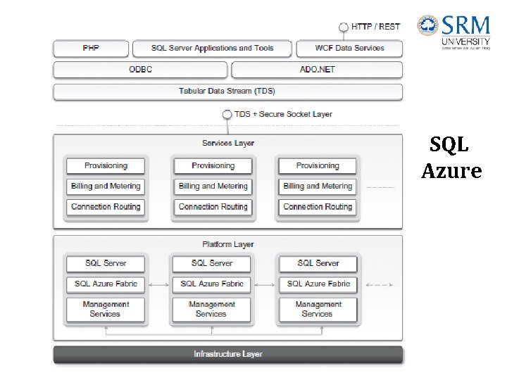Click the middle SQL Server box

[211, 264]
